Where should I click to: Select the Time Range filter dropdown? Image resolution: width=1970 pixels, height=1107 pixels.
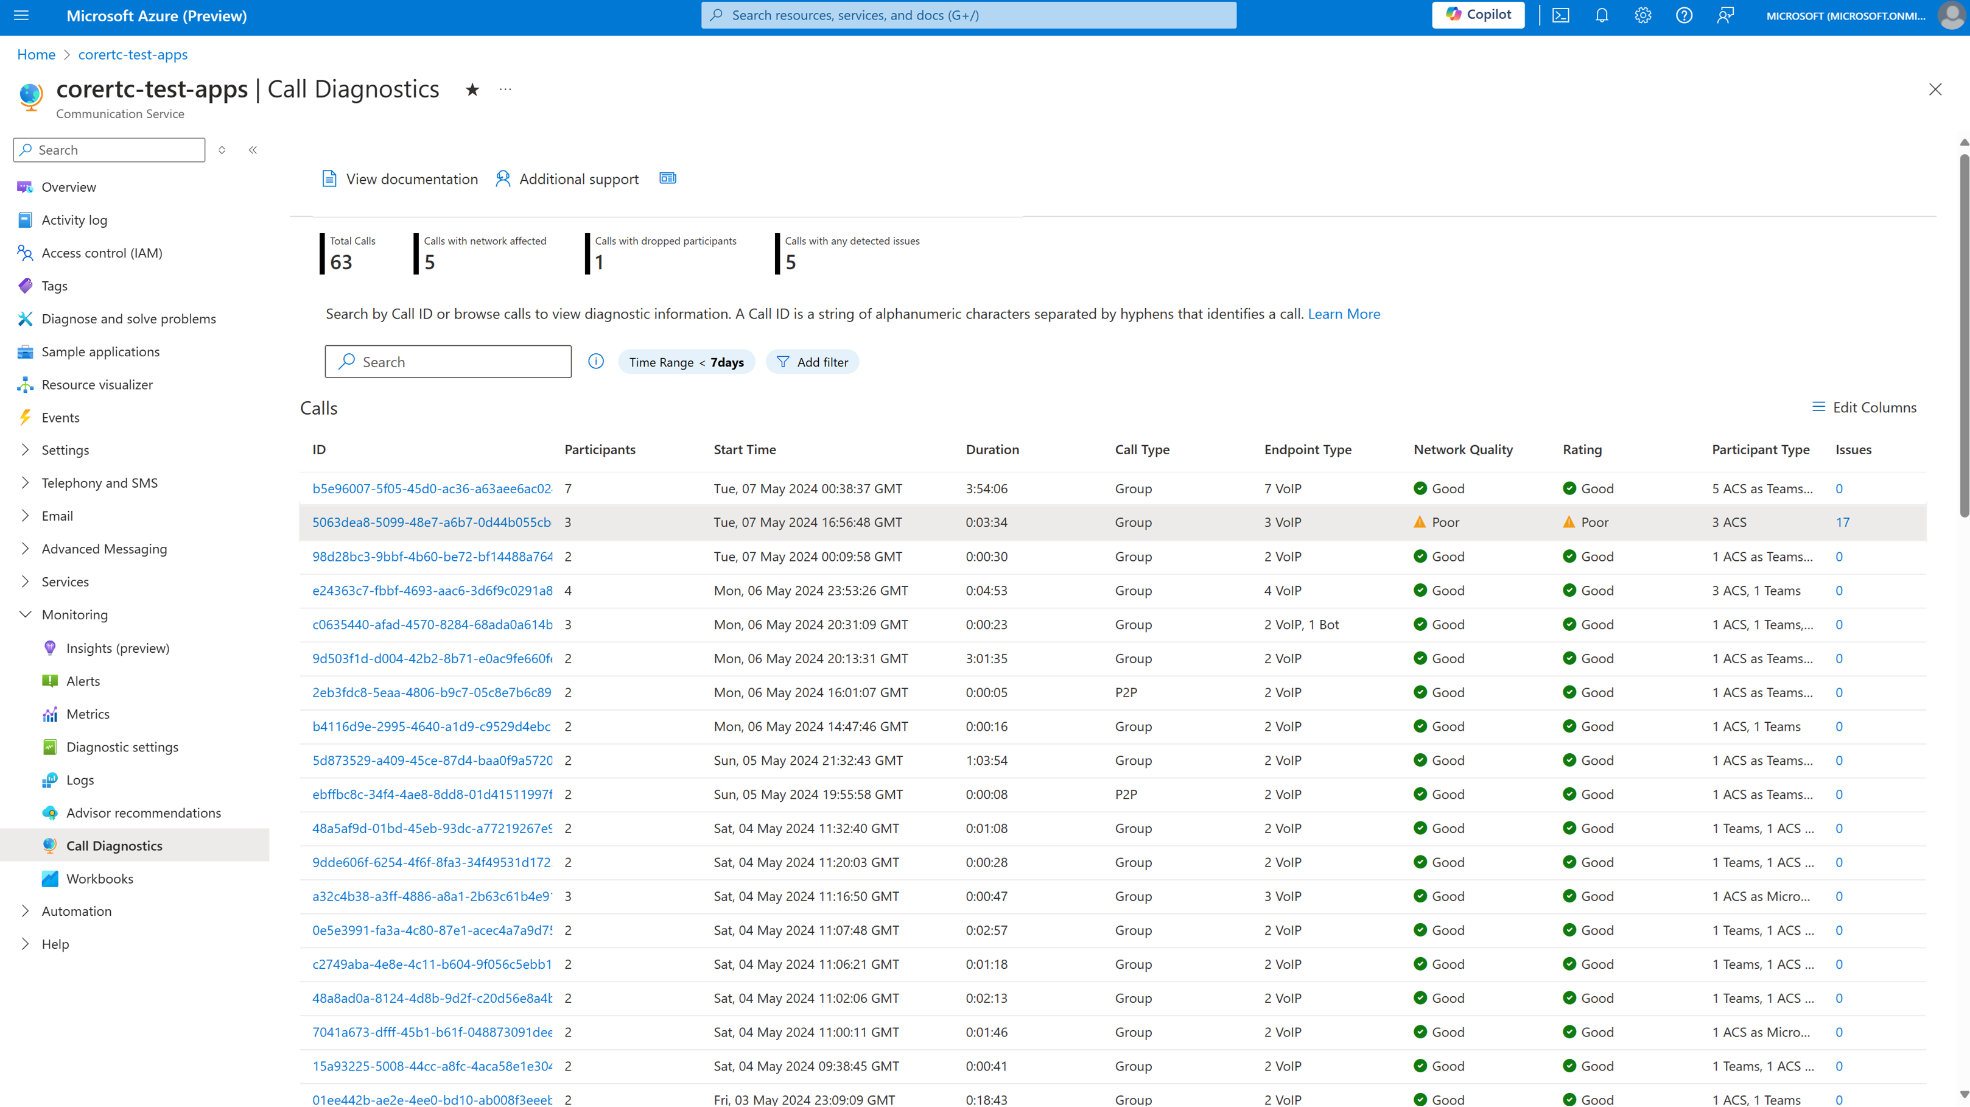click(685, 361)
